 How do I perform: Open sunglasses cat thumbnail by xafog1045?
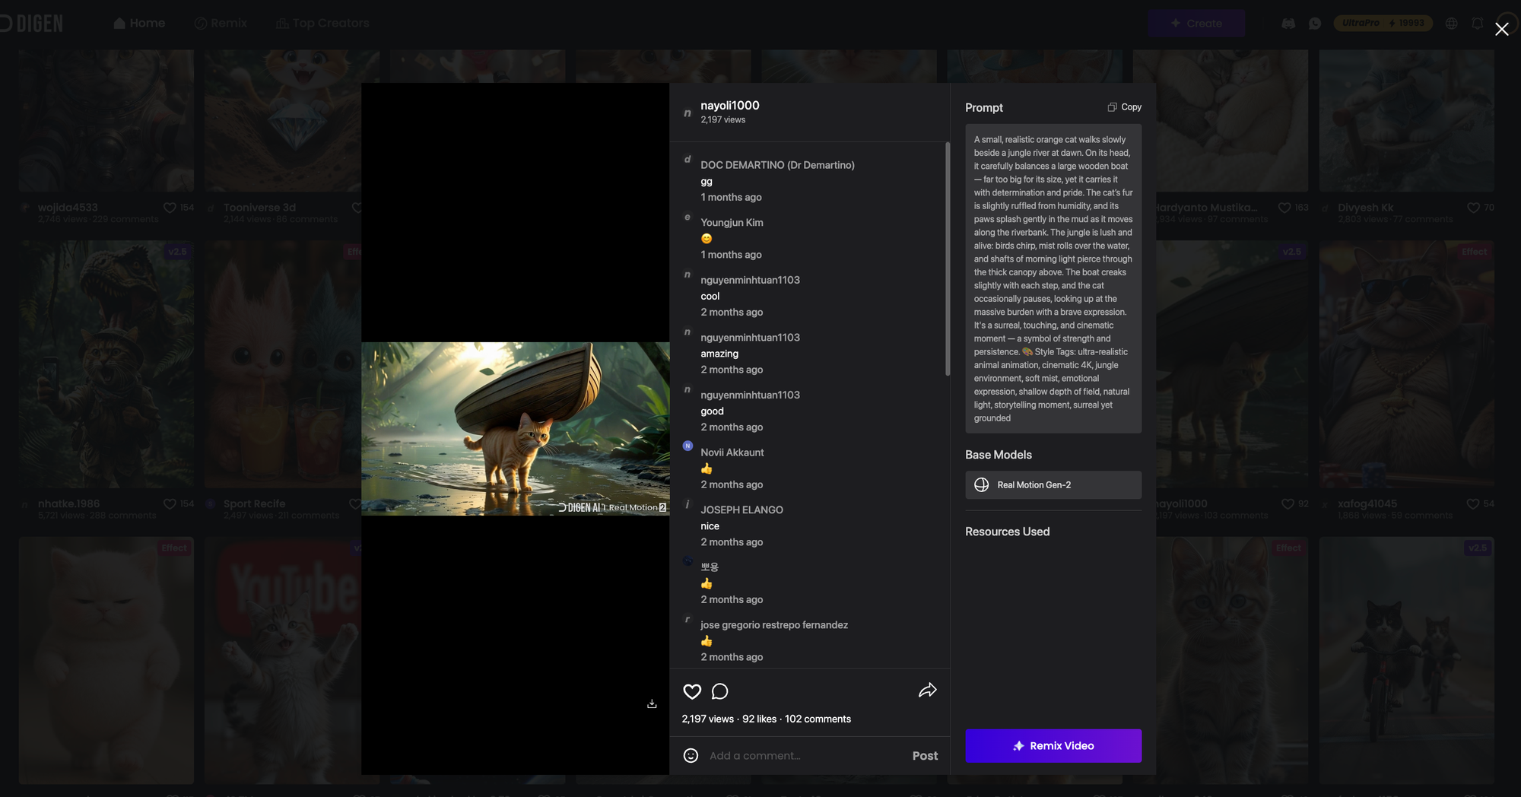1407,364
